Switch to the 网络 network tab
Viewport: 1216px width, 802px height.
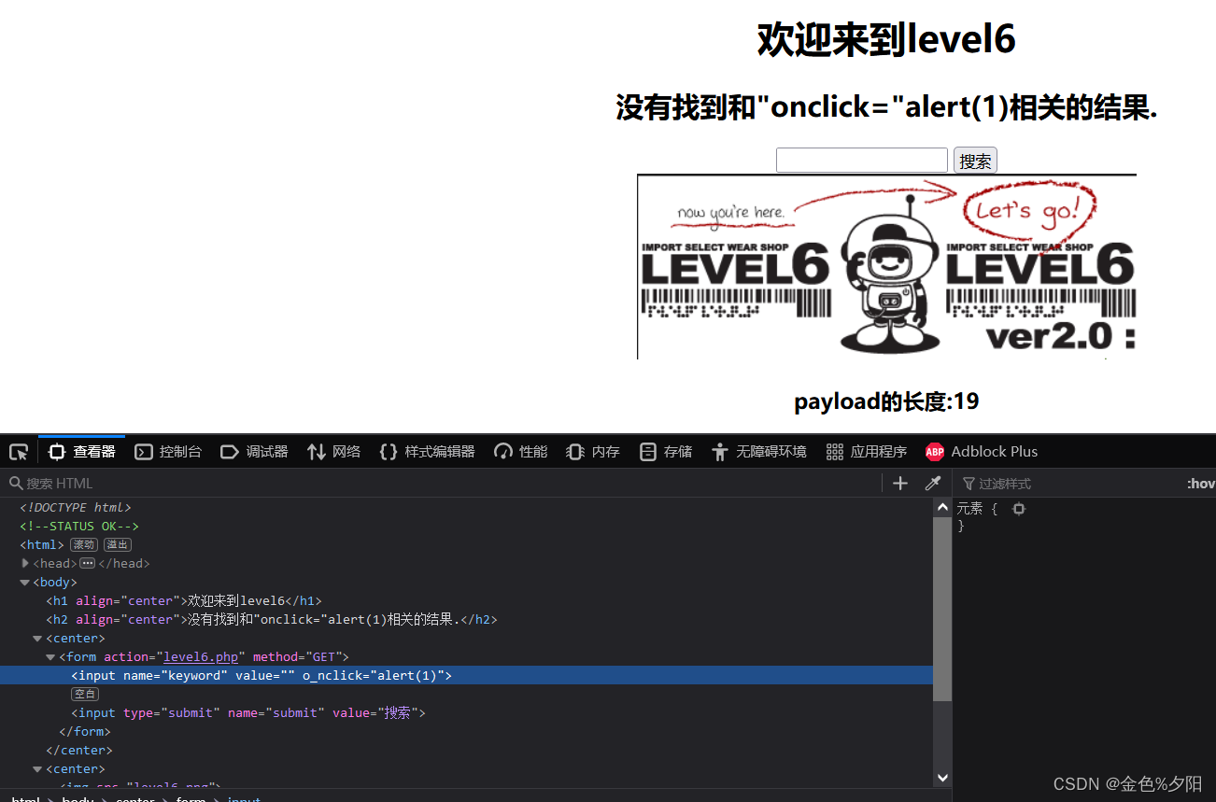333,452
